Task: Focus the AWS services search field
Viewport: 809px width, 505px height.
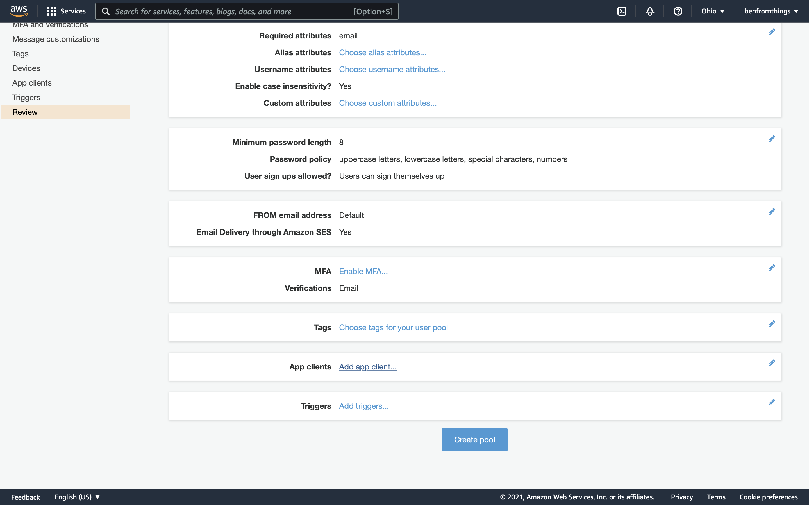Action: coord(234,11)
